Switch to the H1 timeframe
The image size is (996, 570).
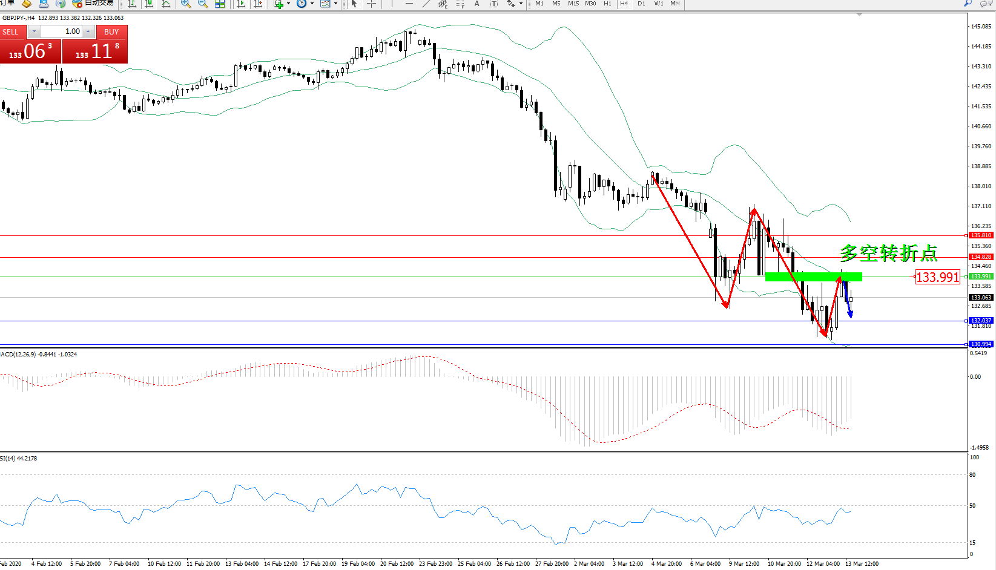tap(607, 4)
